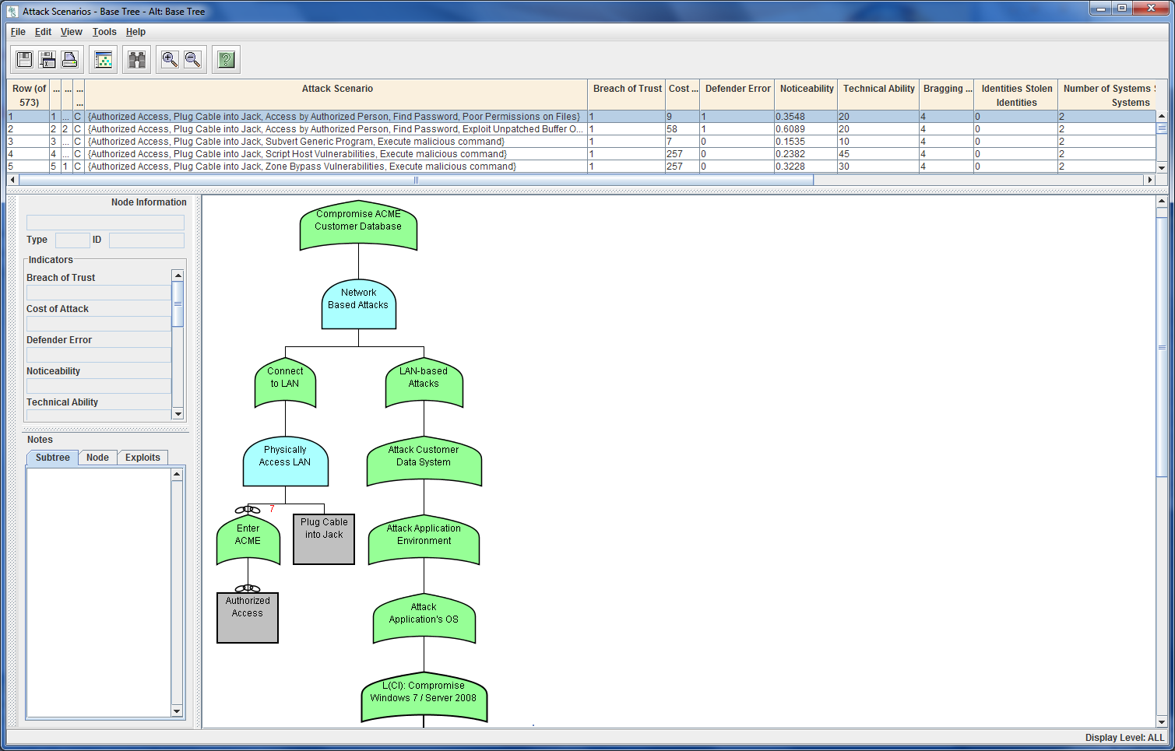Select the Attack Application Environment node
This screenshot has height=751, width=1175.
click(424, 540)
